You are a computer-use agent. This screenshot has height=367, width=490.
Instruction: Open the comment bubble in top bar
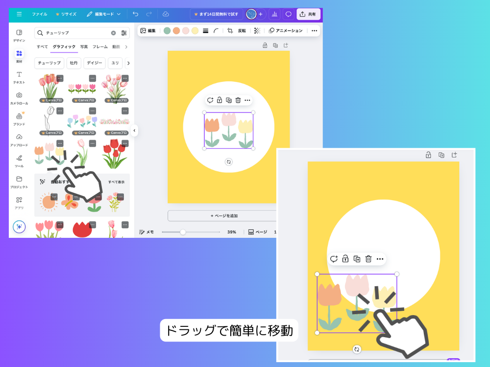point(289,14)
